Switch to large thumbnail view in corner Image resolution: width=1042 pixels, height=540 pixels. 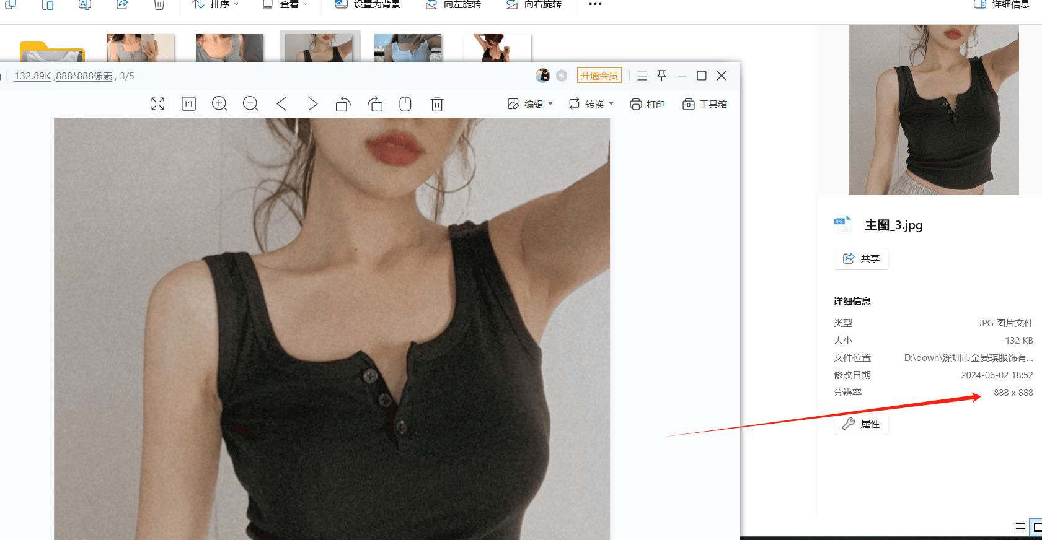(1036, 527)
